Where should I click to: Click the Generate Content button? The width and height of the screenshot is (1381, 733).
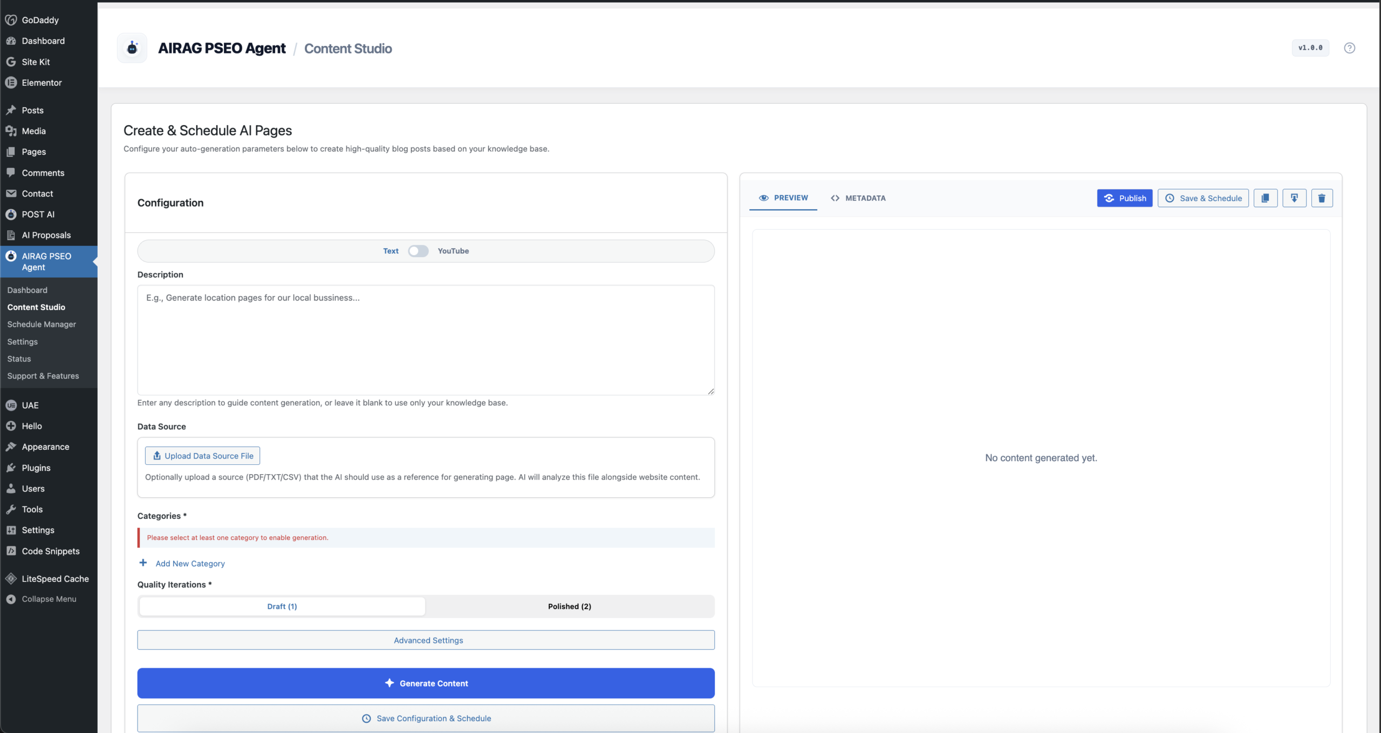(x=426, y=683)
